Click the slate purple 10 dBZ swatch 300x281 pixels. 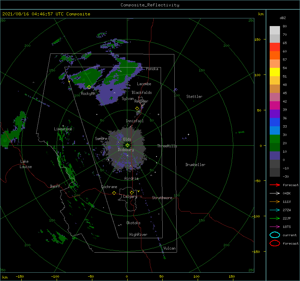coord(275,156)
